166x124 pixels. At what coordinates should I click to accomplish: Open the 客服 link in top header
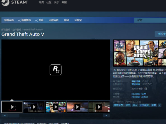[64, 2]
